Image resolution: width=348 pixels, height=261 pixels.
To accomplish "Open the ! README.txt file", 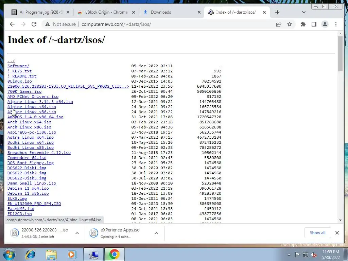I will [x=22, y=76].
